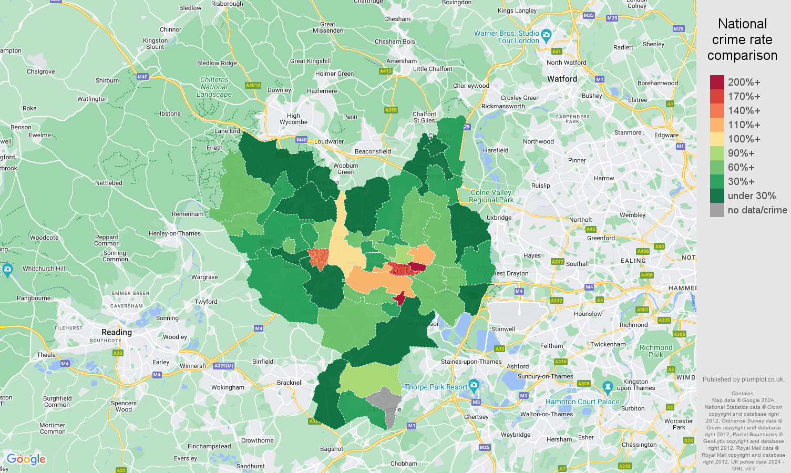Viewport: 791px width, 473px height.
Task: Click the Henley-on-Thames label
Action: click(x=174, y=233)
